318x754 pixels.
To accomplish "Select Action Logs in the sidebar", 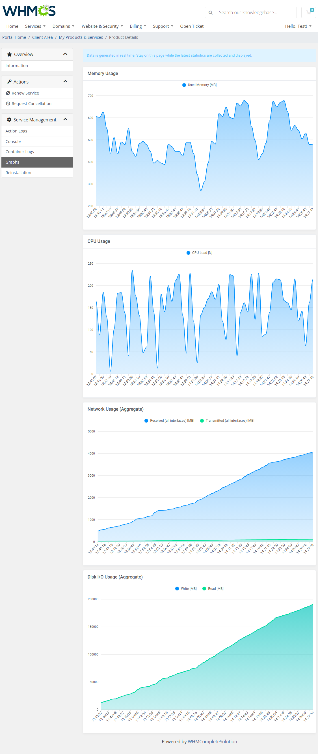I will [x=37, y=131].
